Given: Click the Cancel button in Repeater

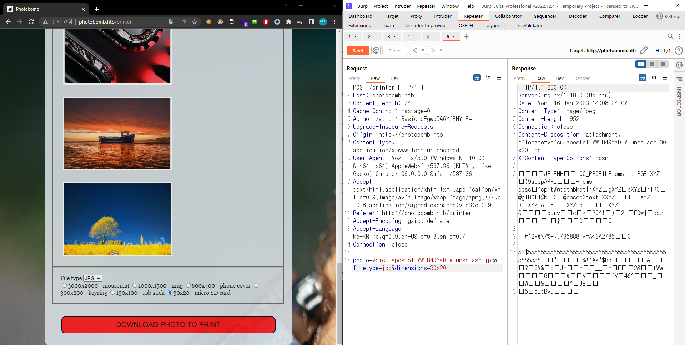Looking at the screenshot, I should pyautogui.click(x=395, y=51).
